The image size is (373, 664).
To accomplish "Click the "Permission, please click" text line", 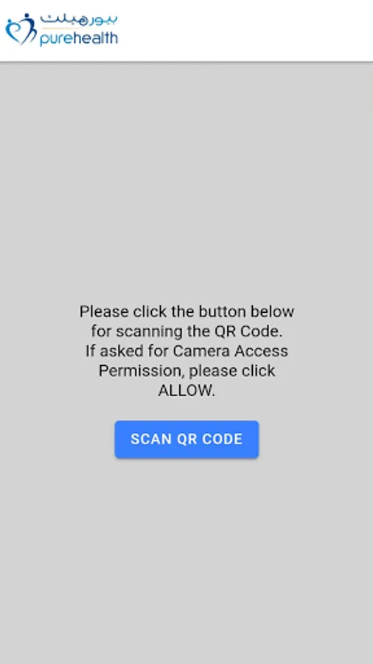I will pos(186,371).
